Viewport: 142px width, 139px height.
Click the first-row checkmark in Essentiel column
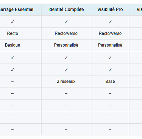click(x=12, y=22)
